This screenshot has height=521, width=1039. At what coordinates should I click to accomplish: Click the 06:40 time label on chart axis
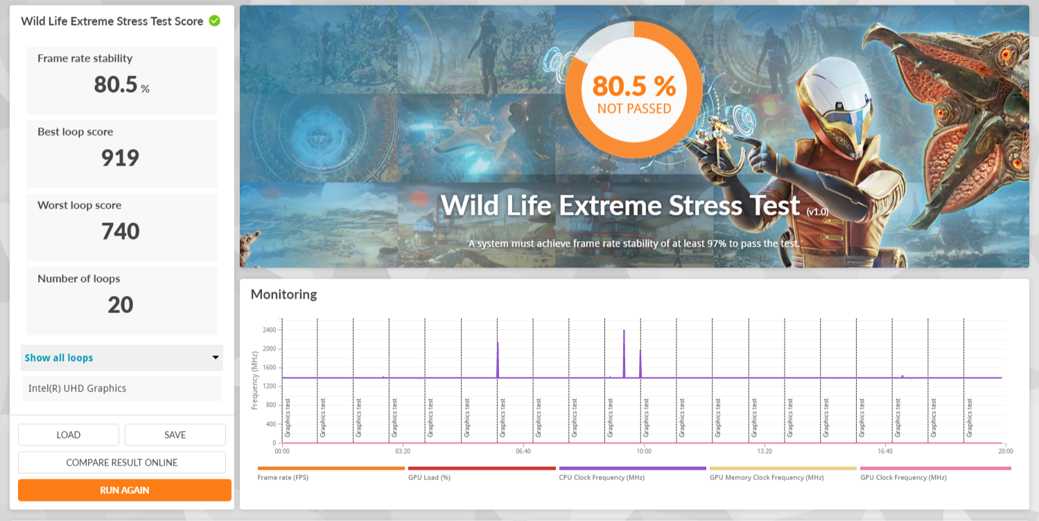523,451
